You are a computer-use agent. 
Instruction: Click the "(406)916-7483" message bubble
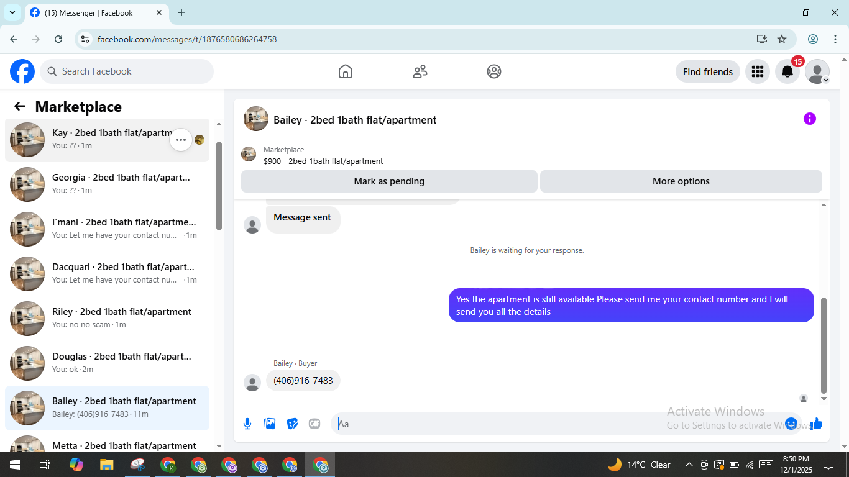pos(303,381)
